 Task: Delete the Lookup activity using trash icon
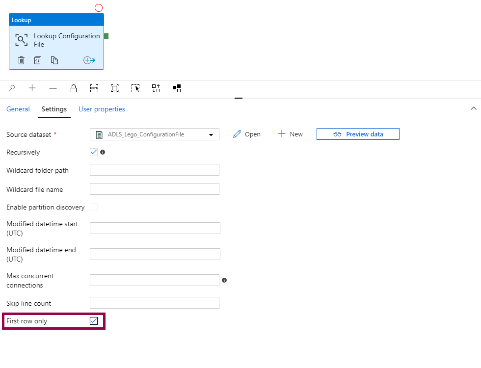22,60
